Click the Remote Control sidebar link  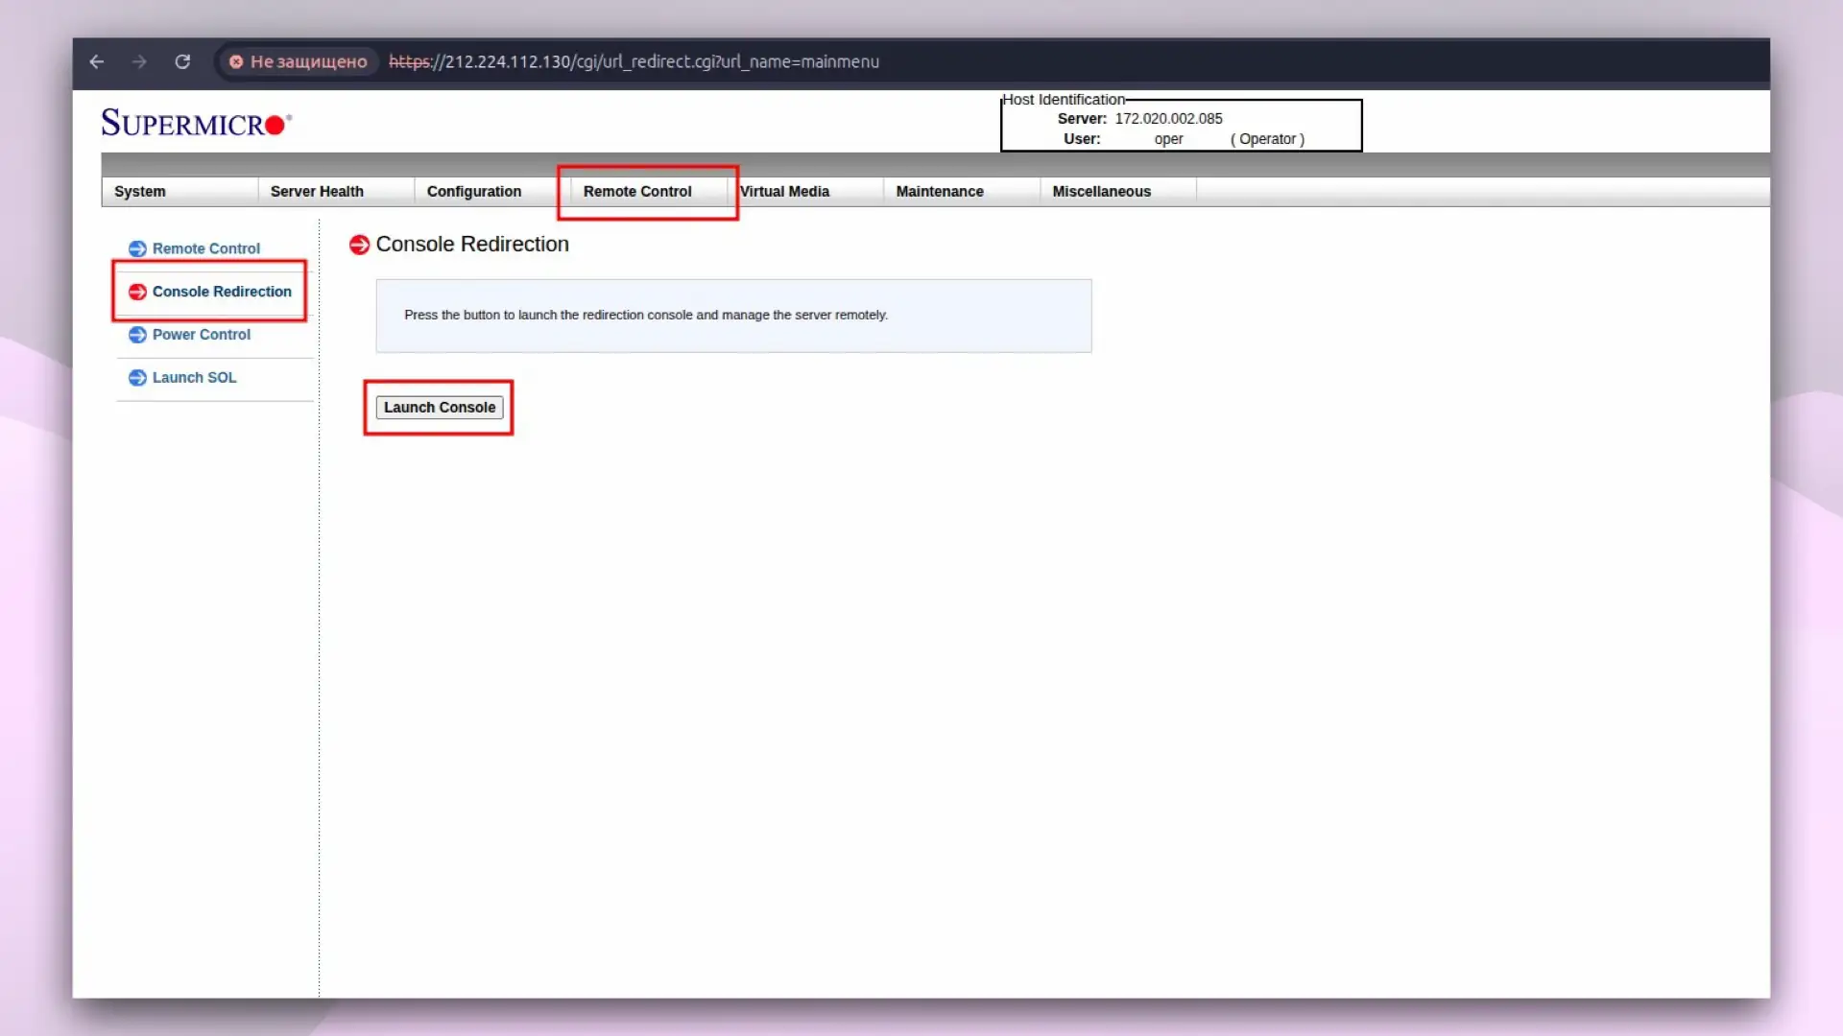(x=205, y=248)
